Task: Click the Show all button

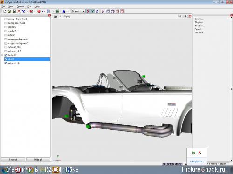Action: pyautogui.click(x=13, y=159)
